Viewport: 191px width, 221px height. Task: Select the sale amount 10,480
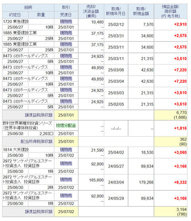click(97, 22)
